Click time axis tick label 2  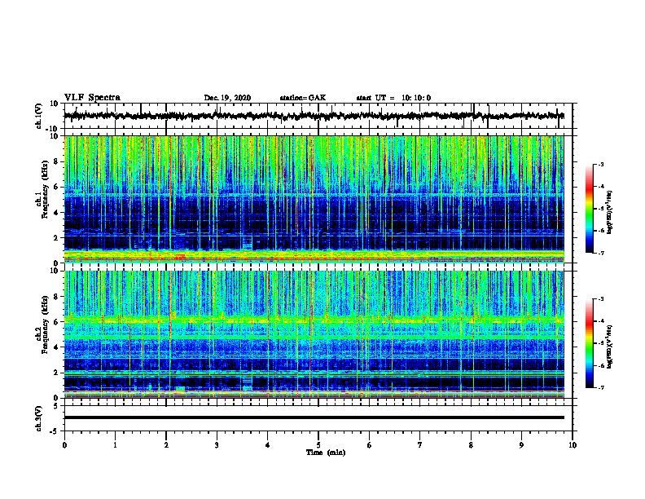click(166, 445)
